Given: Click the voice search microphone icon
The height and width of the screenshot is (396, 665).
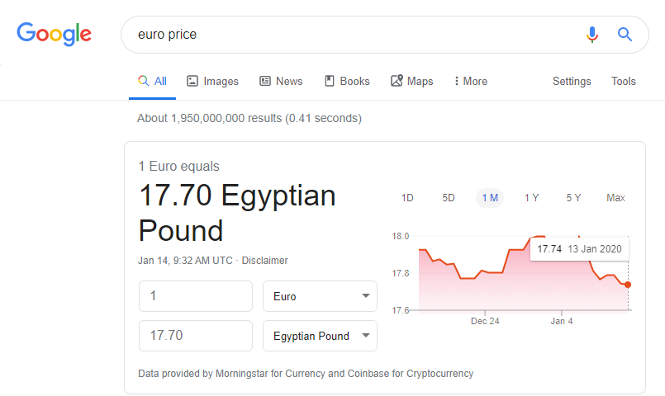Looking at the screenshot, I should tap(592, 35).
